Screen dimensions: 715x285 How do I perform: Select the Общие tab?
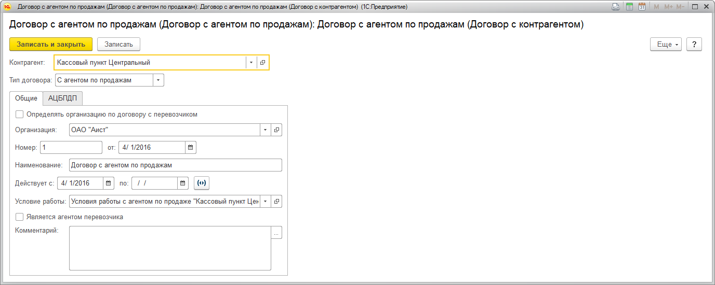(26, 98)
